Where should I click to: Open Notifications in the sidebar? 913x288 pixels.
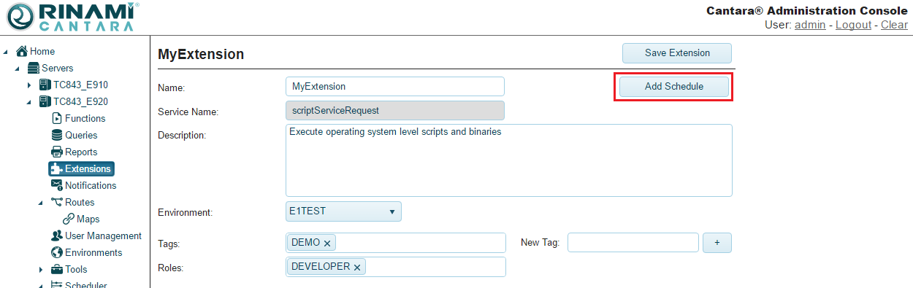pos(91,186)
